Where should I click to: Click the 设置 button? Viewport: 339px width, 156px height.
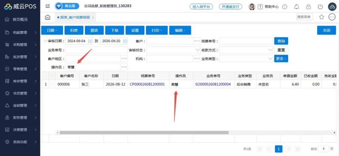click(x=135, y=30)
